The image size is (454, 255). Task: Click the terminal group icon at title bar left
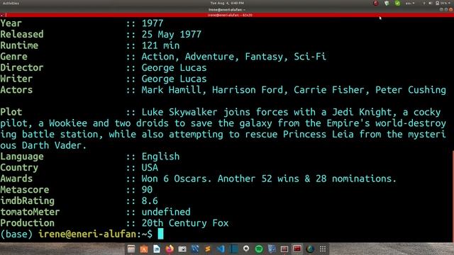click(2, 15)
